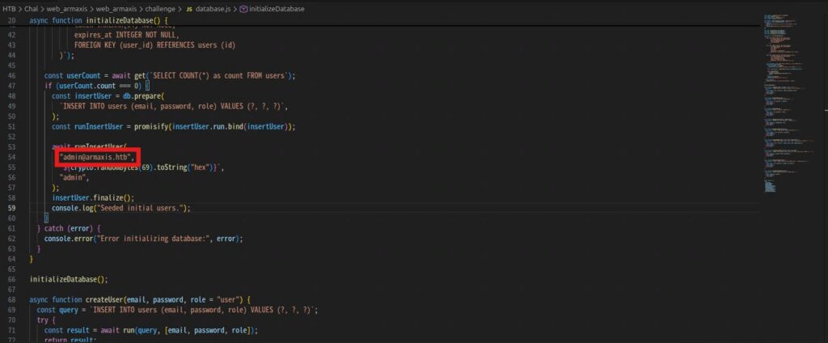Select the initializeDatabase breadcrumb label
This screenshot has height=343, width=828.
pyautogui.click(x=277, y=9)
